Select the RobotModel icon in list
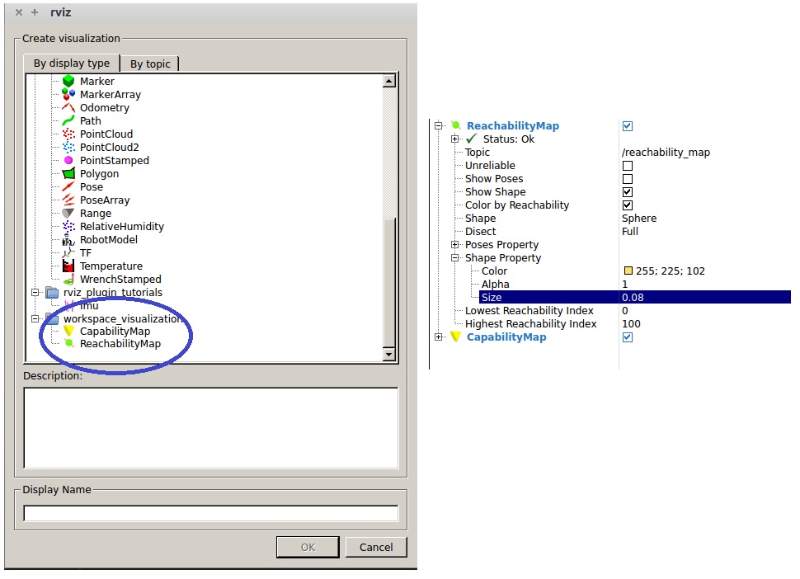Screen dimensions: 800x579 click(x=69, y=240)
